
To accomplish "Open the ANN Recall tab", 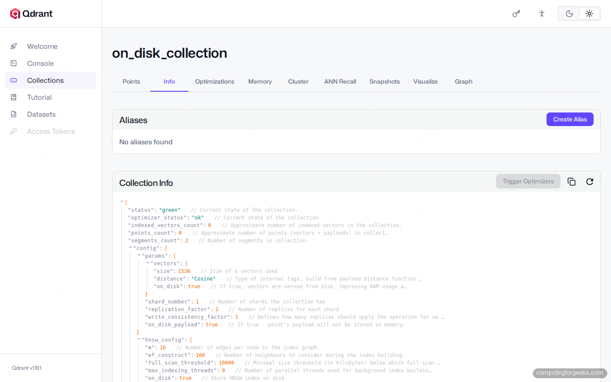I will click(340, 81).
